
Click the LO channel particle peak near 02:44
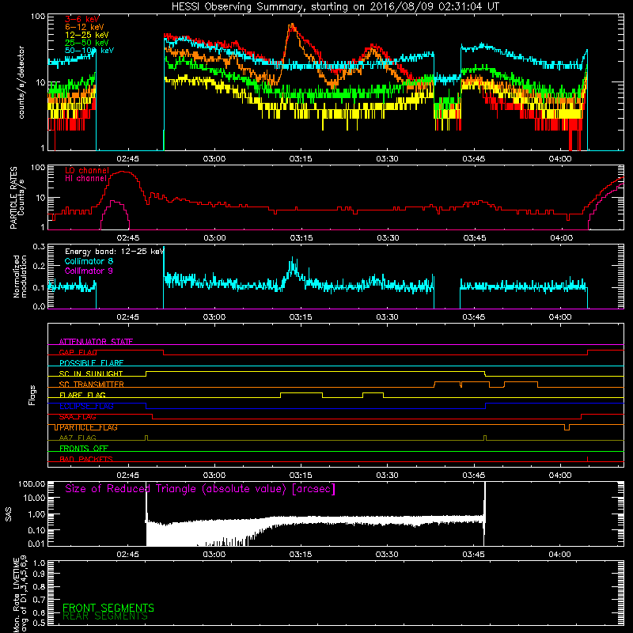tap(123, 172)
